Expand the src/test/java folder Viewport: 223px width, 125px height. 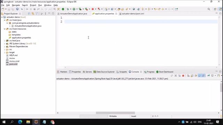pos(5,41)
